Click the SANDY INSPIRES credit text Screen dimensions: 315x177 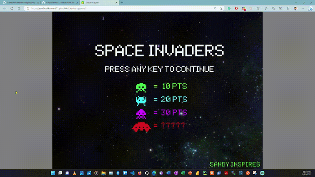[x=235, y=164]
